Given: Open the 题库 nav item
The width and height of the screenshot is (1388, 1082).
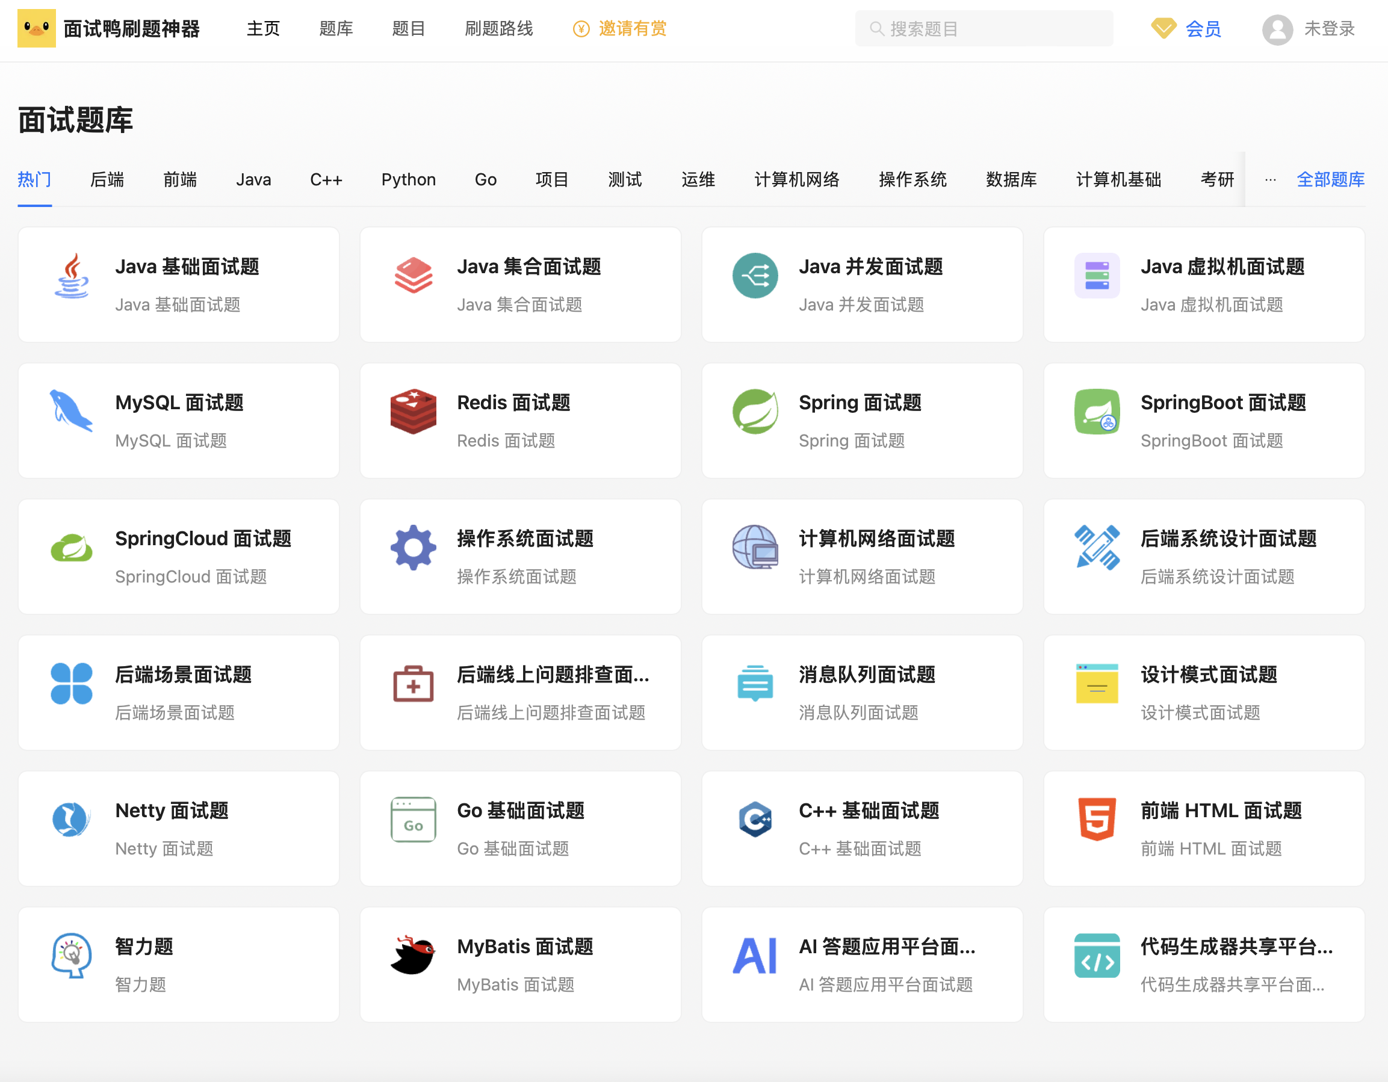Looking at the screenshot, I should coord(335,29).
